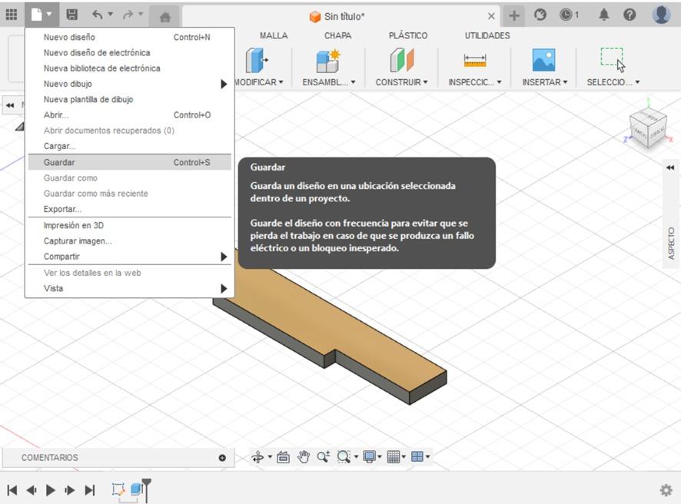This screenshot has width=681, height=504.
Task: Choose Nueva biblioteca de electrónica
Action: click(129, 68)
